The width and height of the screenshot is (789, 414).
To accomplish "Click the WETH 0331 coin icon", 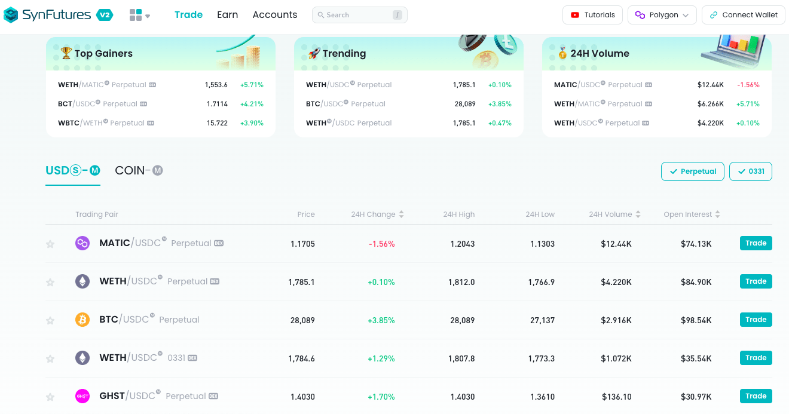I will 82,358.
